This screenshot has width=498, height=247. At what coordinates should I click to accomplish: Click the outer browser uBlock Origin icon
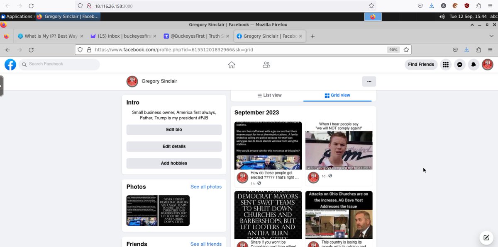467,6
